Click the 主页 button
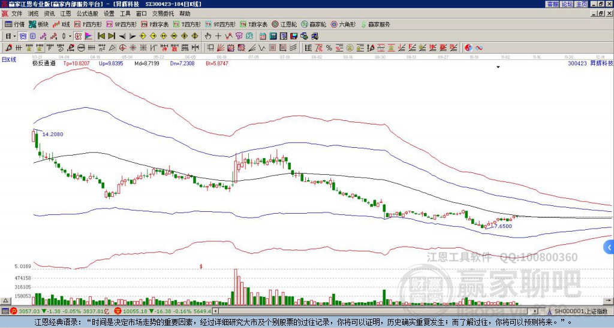This screenshot has width=614, height=328. (x=582, y=4)
